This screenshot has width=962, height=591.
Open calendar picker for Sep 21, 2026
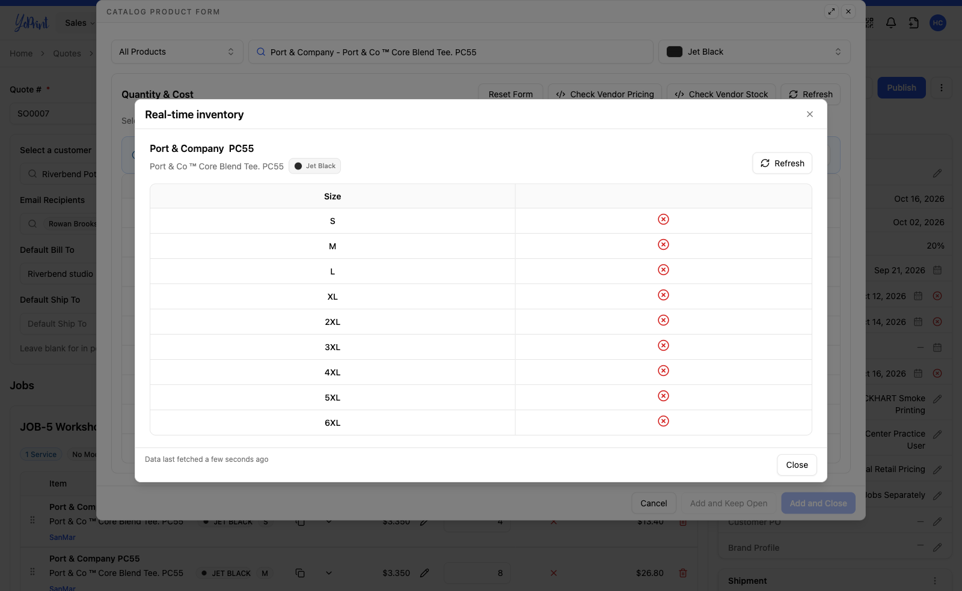click(937, 270)
